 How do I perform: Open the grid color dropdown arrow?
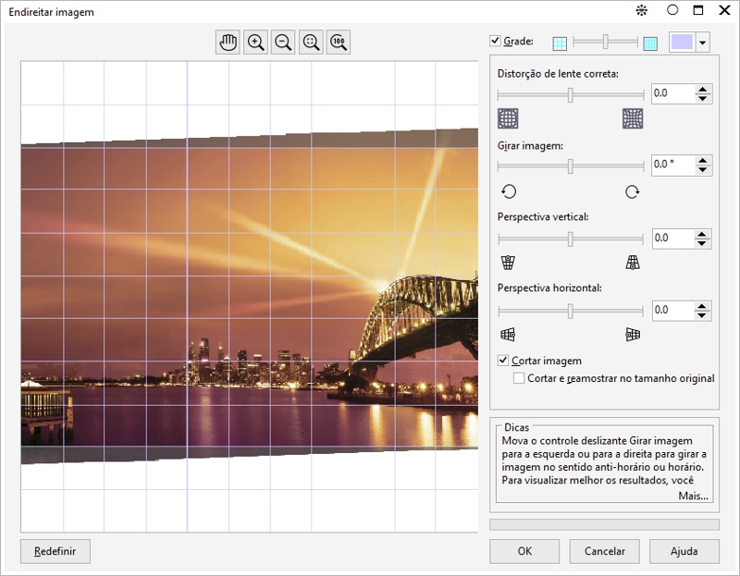pos(703,43)
